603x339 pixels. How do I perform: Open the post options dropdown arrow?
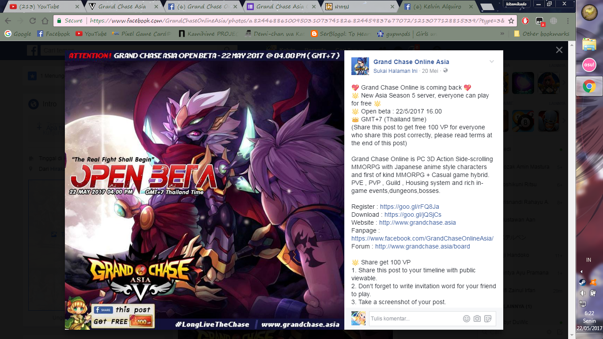click(x=492, y=62)
